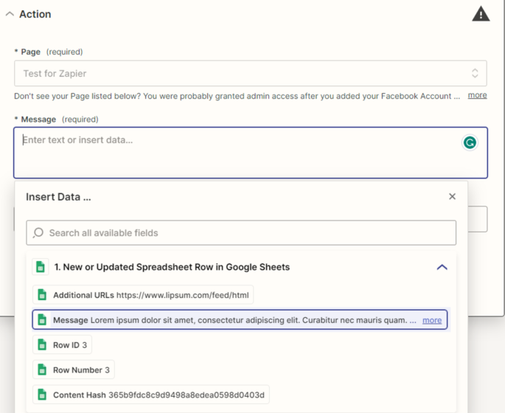The image size is (505, 413).
Task: Collapse the Action section chevron
Action: pos(10,14)
